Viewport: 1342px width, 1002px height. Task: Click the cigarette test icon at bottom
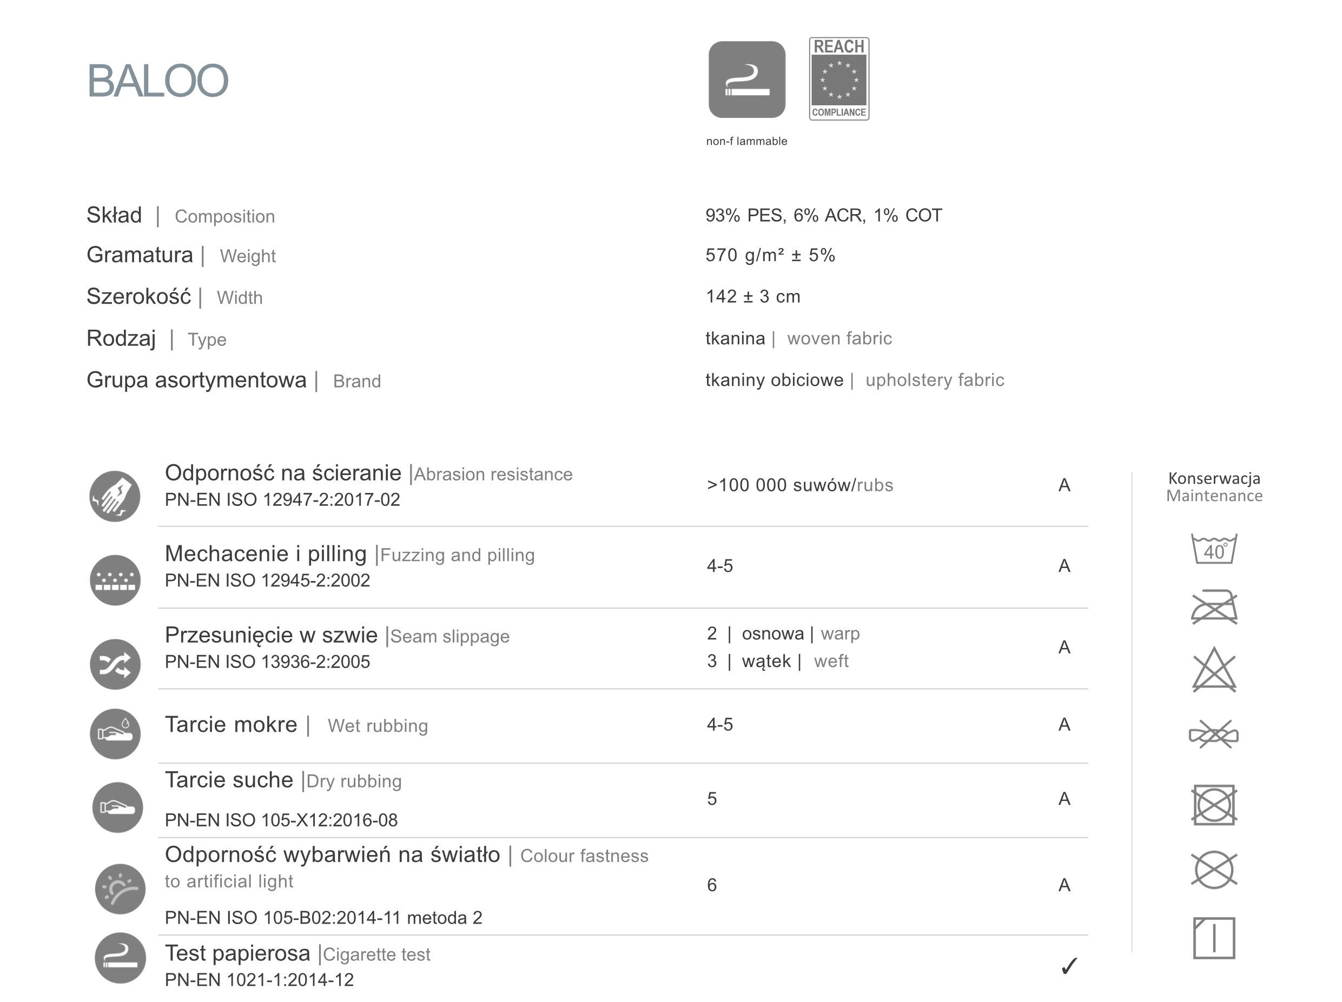(x=120, y=958)
